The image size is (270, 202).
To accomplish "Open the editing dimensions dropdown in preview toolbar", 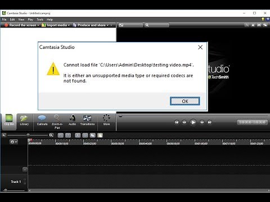I will (130, 25).
